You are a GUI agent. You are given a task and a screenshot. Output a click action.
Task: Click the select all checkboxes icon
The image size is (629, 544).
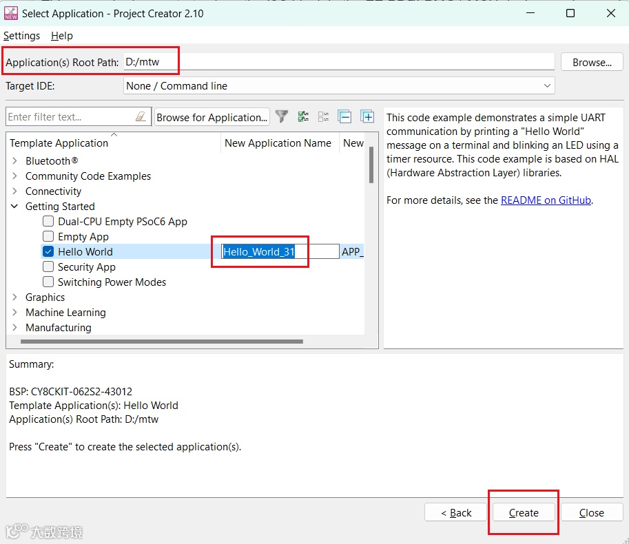point(303,116)
